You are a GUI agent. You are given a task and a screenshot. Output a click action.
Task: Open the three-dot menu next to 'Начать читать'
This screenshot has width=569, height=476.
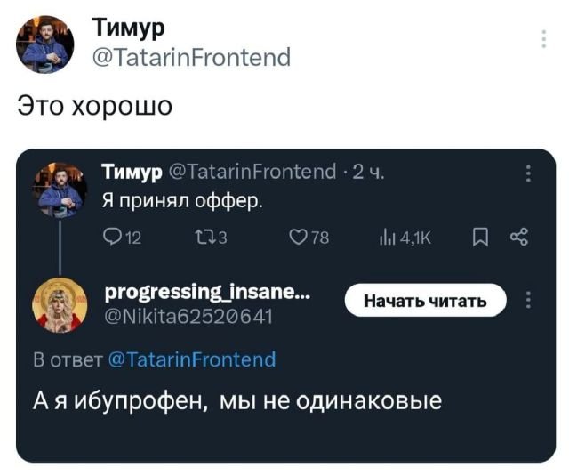530,300
